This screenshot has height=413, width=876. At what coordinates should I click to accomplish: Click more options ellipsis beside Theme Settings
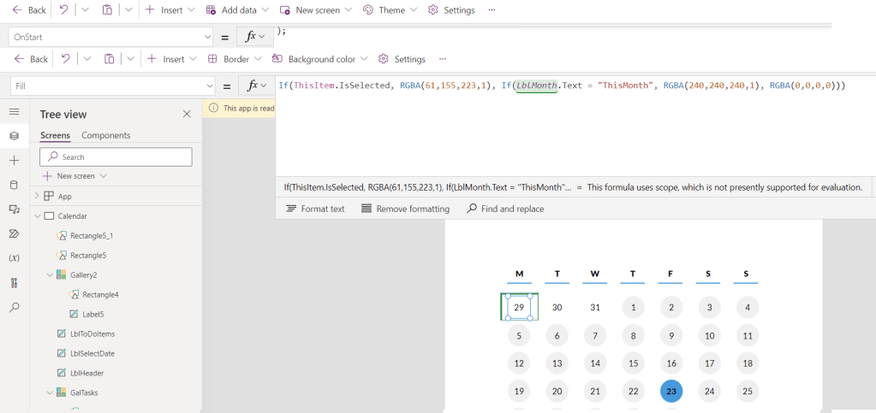click(x=492, y=10)
